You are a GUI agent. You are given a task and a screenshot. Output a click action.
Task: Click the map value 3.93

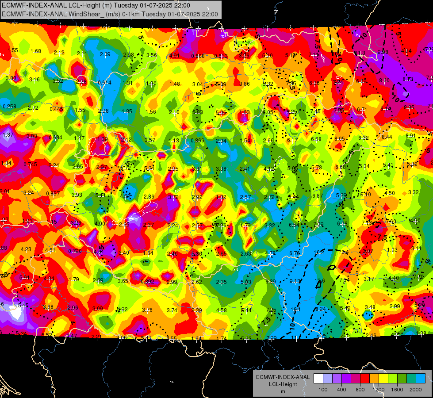click(77, 195)
